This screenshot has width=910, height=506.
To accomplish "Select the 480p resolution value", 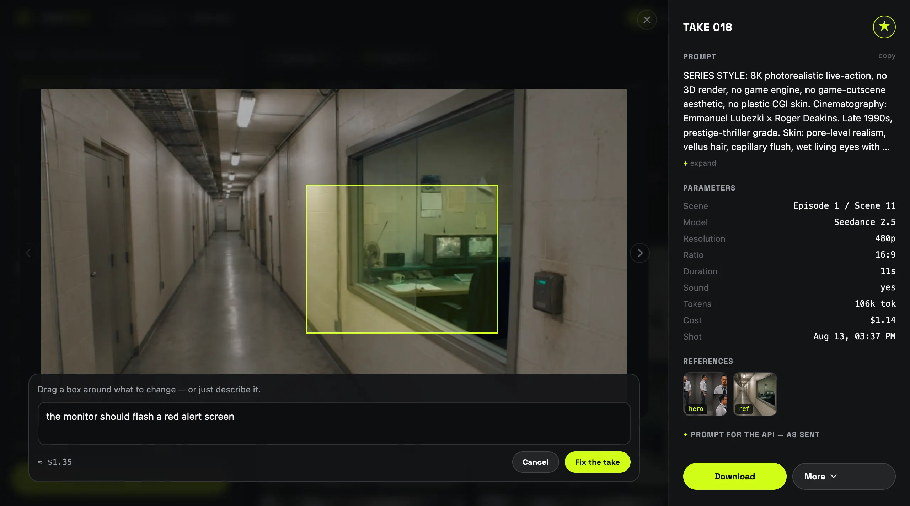I will pyautogui.click(x=885, y=238).
